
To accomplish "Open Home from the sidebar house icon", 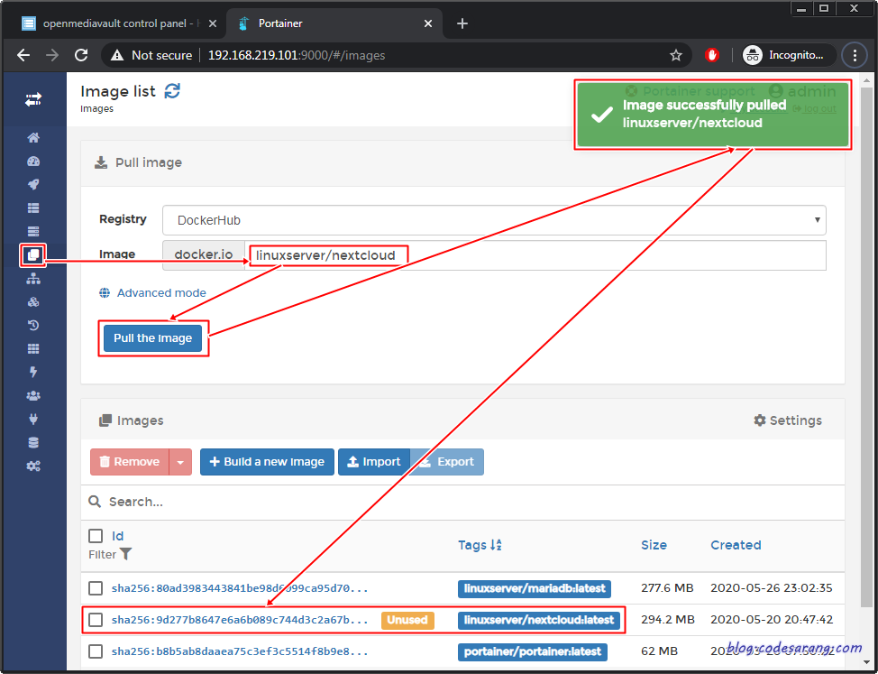I will (33, 138).
